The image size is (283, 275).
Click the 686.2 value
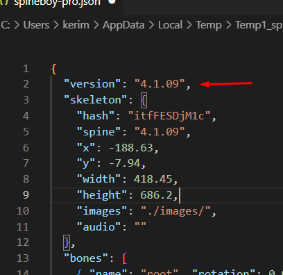tap(156, 195)
